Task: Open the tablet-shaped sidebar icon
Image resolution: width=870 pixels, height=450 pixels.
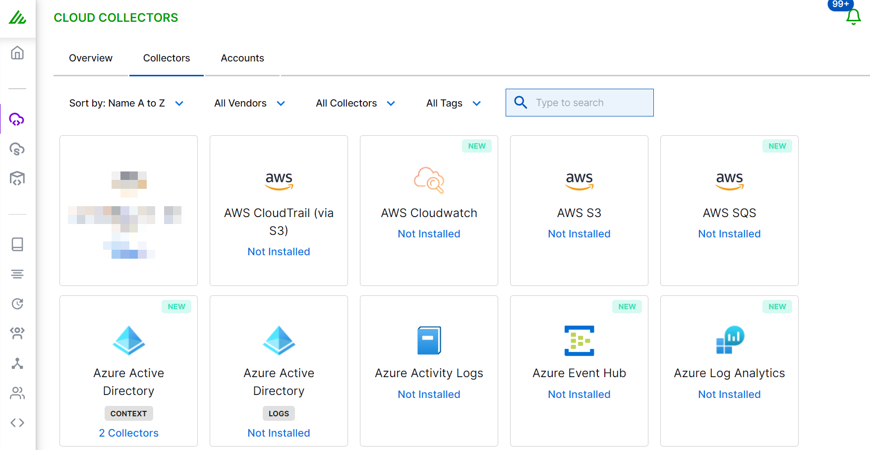Action: [x=17, y=244]
